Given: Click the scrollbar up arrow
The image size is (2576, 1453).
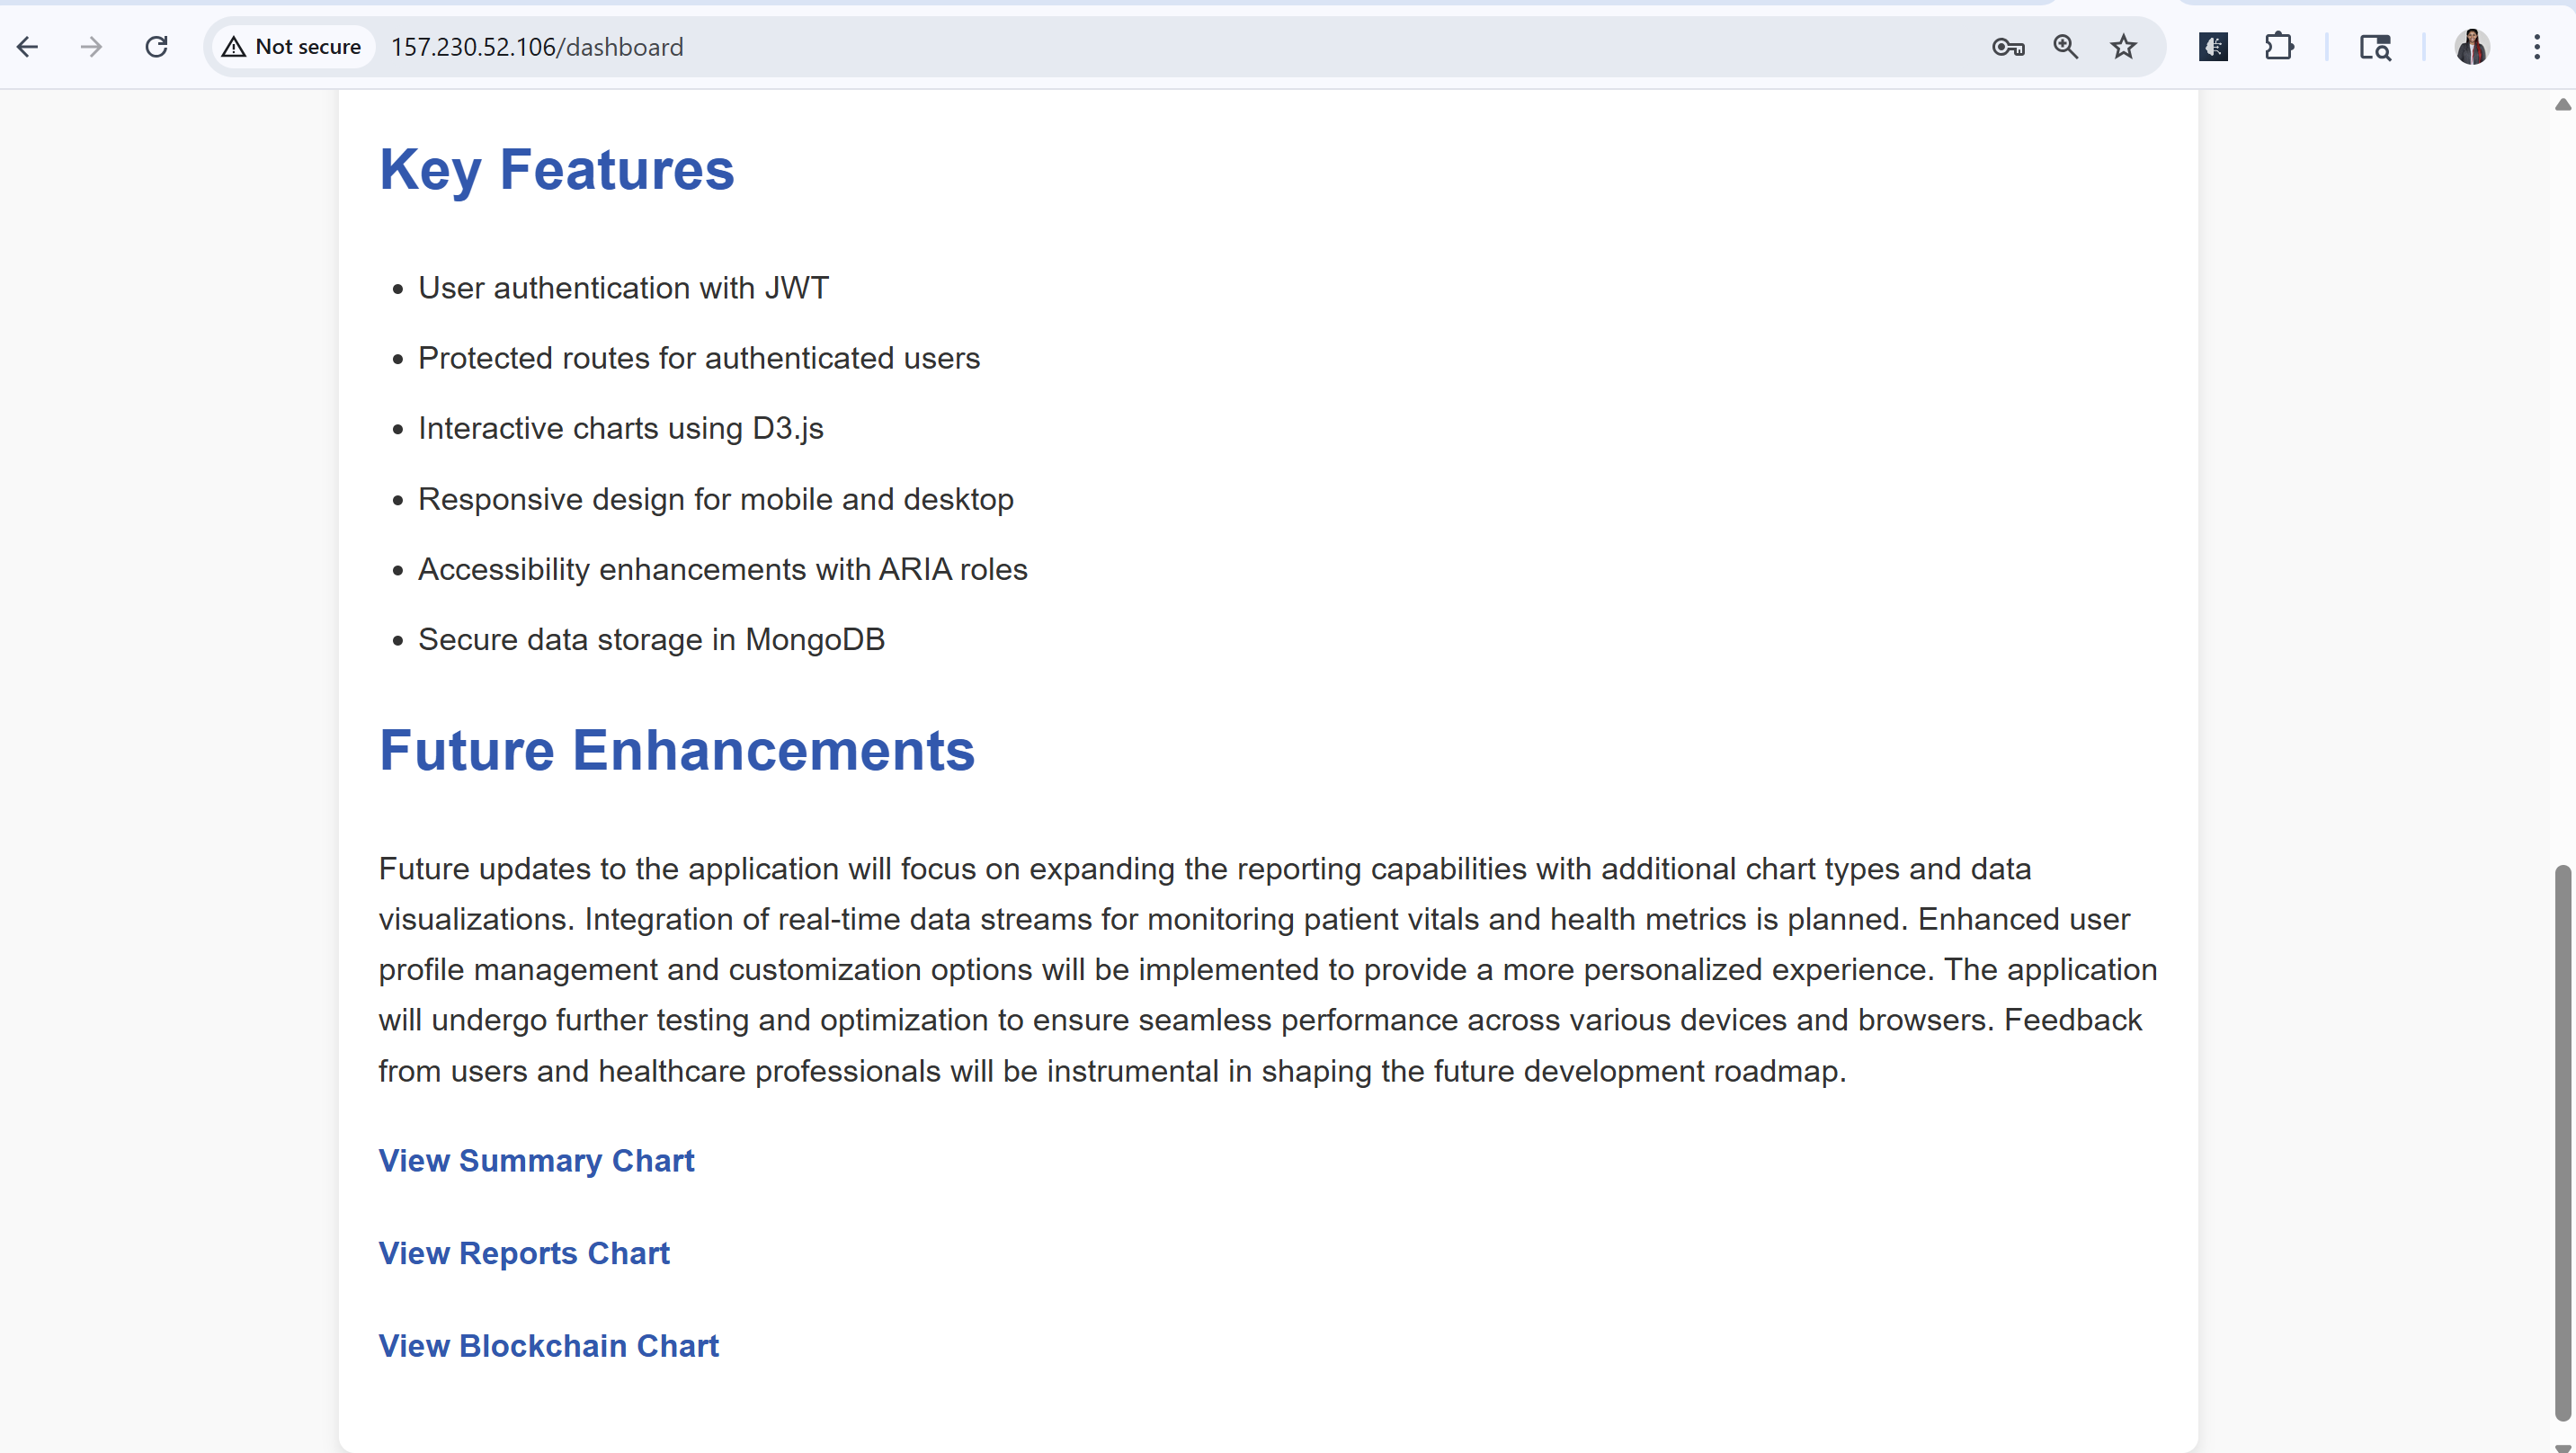Looking at the screenshot, I should point(2563,104).
